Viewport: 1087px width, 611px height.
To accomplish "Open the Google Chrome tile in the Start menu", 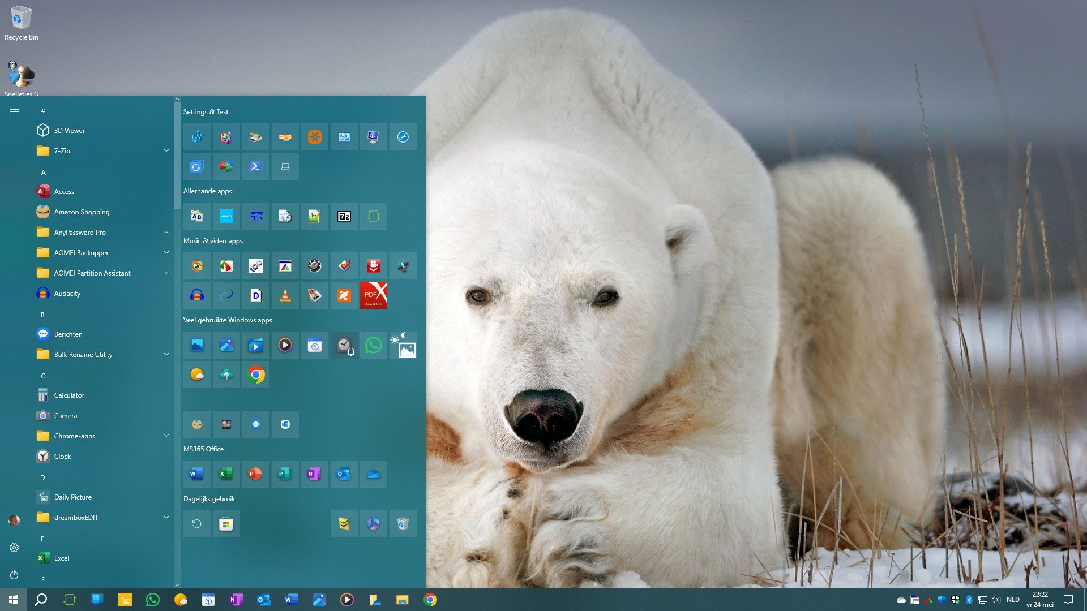I will pyautogui.click(x=256, y=375).
